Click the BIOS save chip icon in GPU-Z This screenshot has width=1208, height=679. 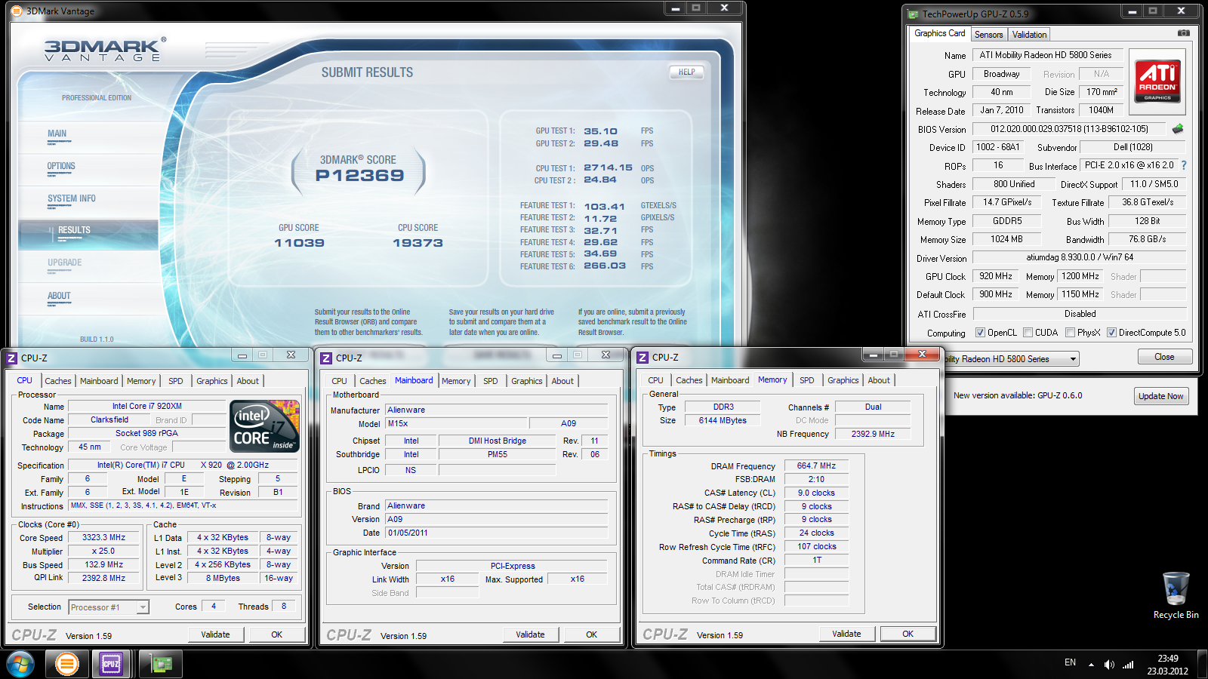1178,129
